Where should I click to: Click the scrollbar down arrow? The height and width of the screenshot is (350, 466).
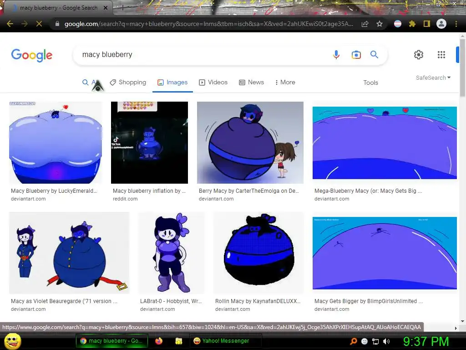click(x=462, y=321)
